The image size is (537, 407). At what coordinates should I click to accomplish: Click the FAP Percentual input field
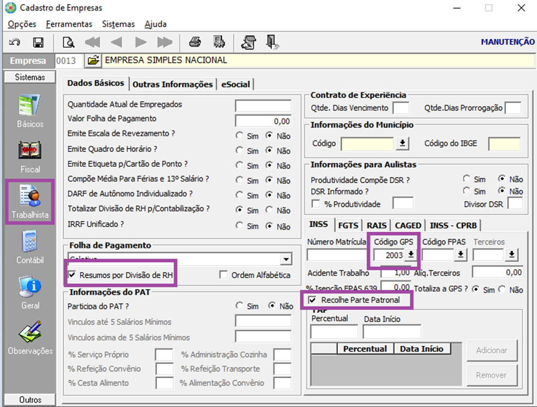click(x=334, y=332)
